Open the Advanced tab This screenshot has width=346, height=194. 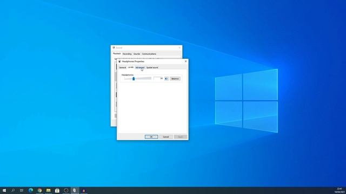[x=140, y=67]
